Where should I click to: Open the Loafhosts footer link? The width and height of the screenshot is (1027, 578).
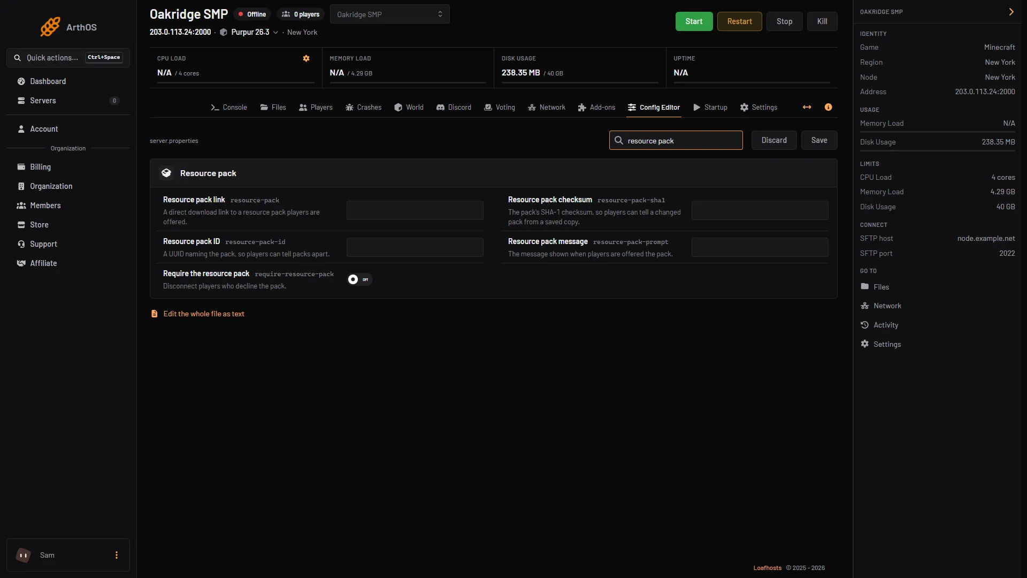(x=767, y=568)
